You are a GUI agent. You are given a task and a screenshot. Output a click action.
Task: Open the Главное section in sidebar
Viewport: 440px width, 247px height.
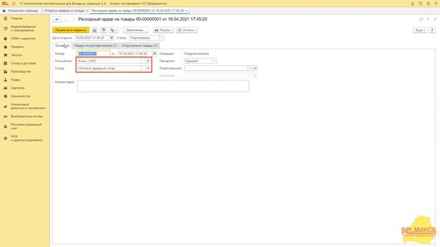pyautogui.click(x=16, y=19)
